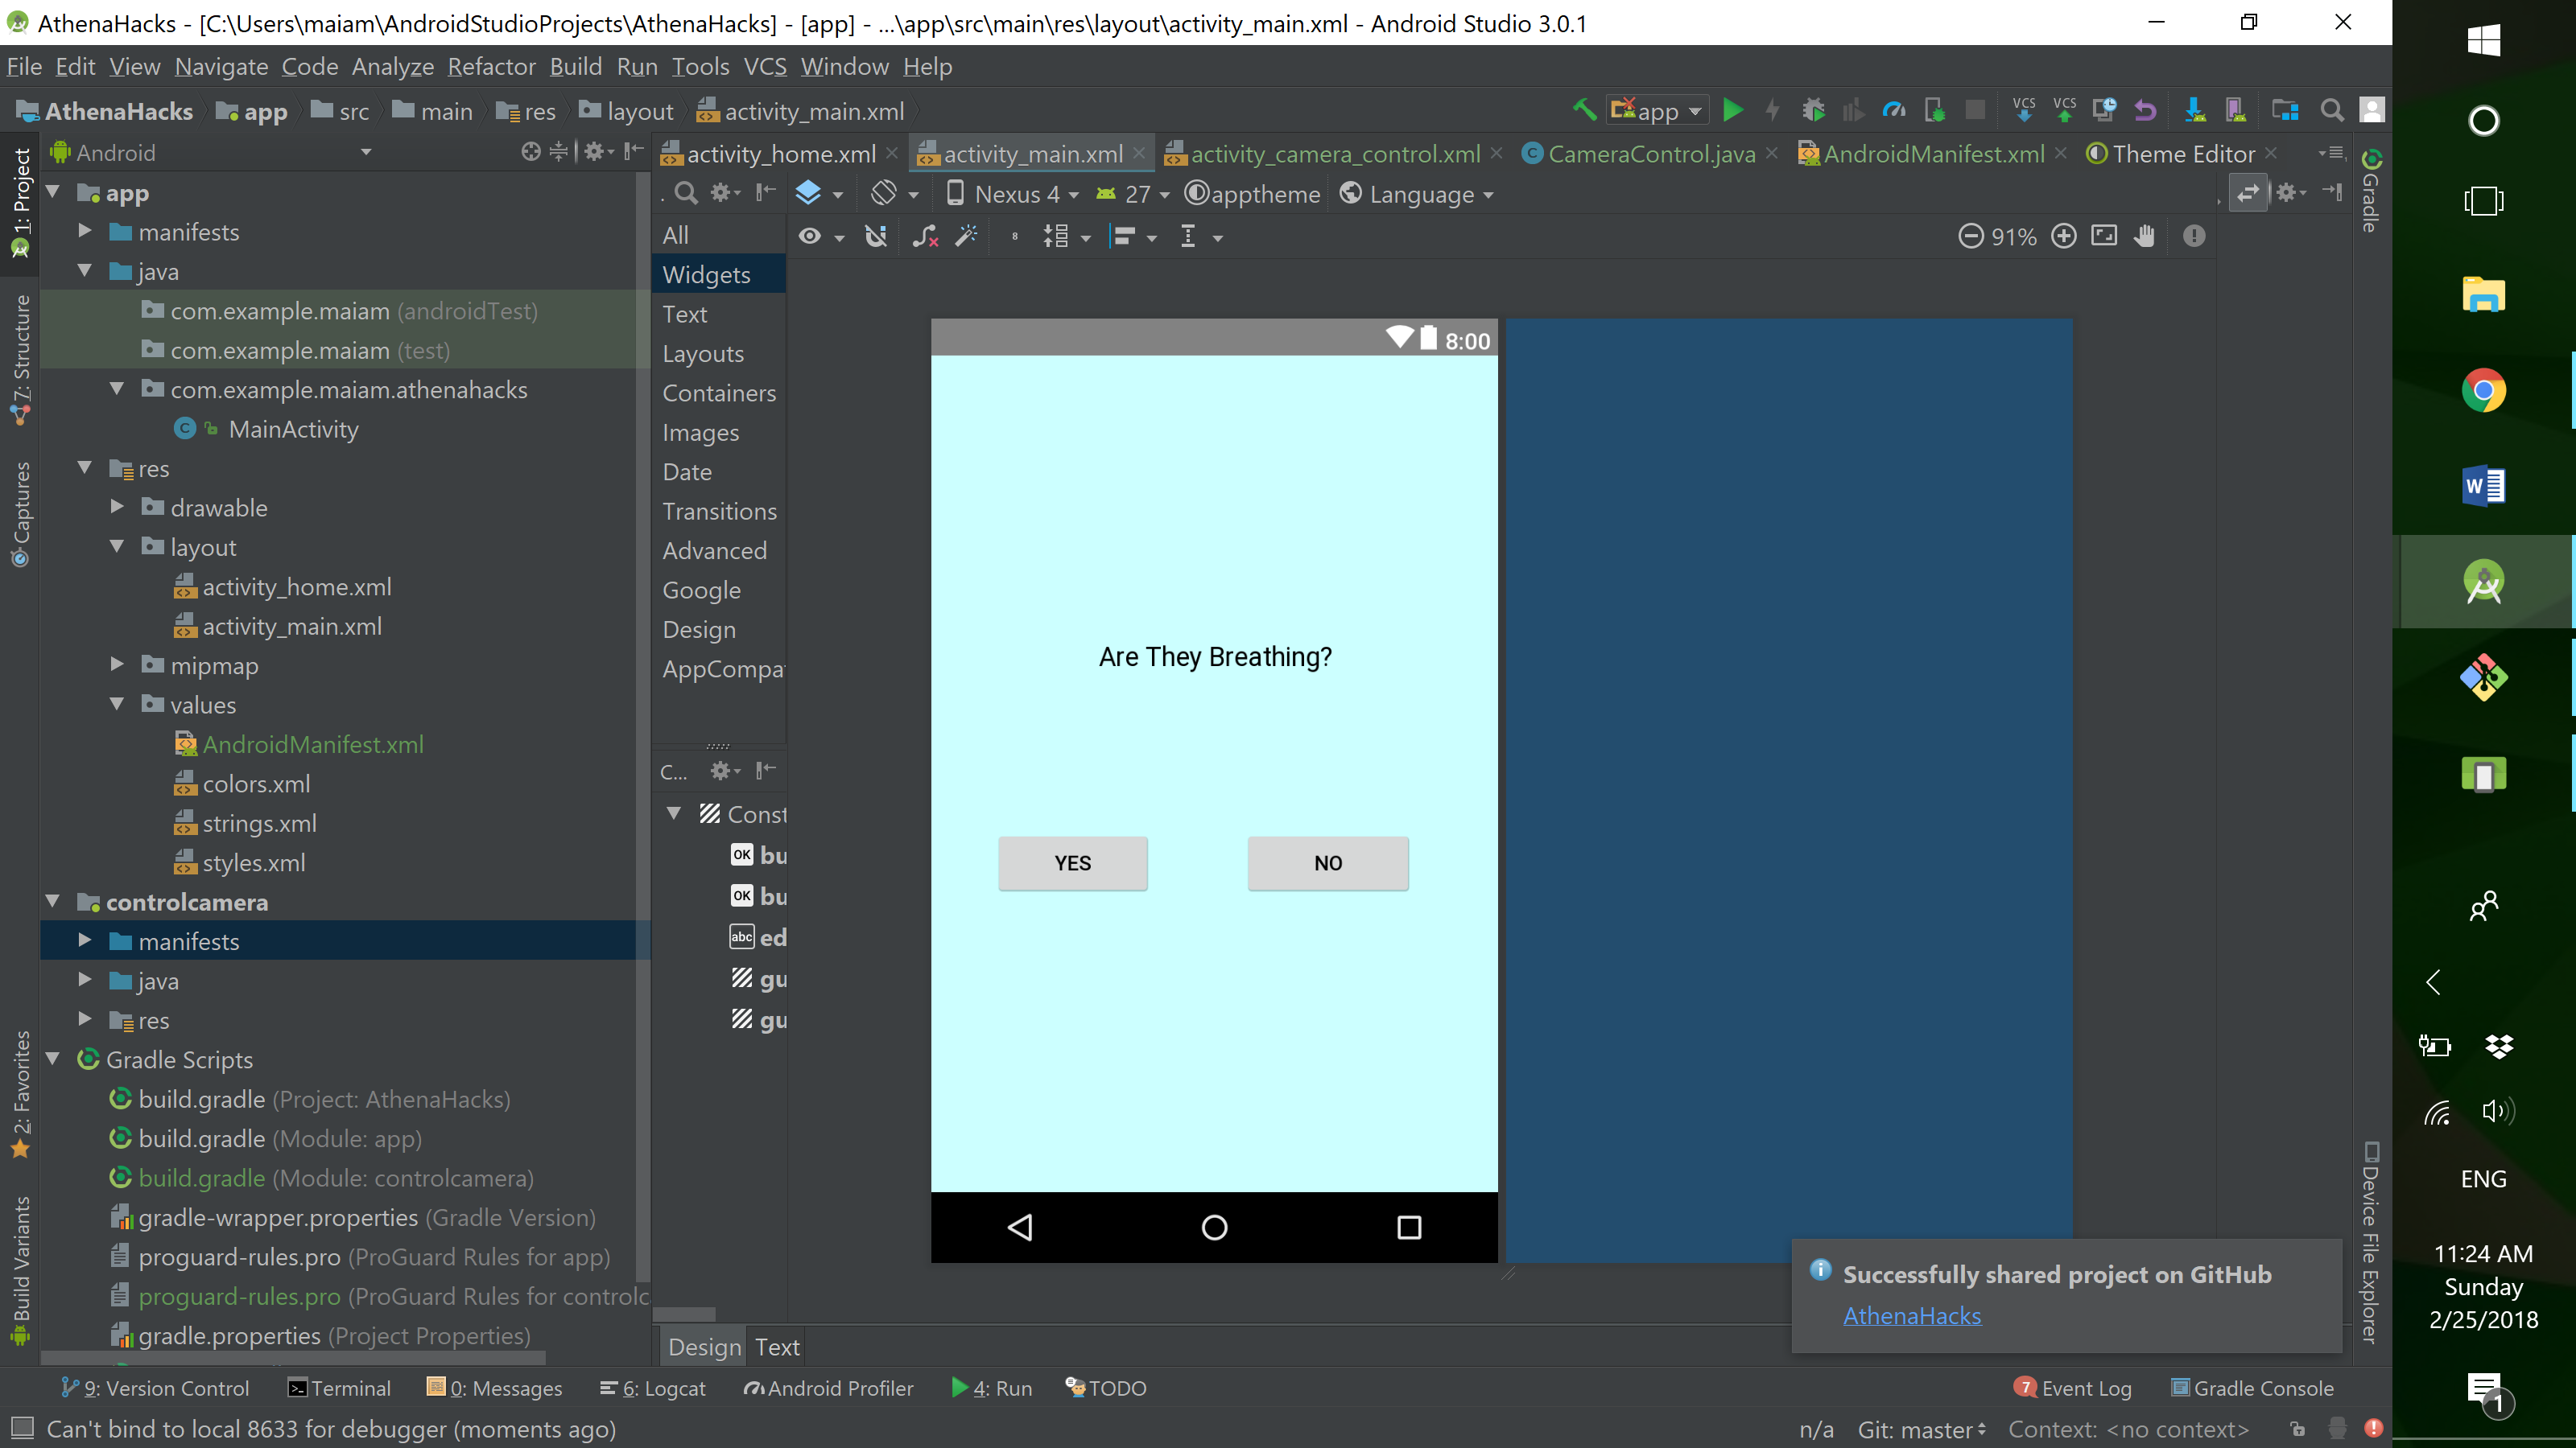2576x1448 pixels.
Task: Click the green Run app button
Action: coord(1733,110)
